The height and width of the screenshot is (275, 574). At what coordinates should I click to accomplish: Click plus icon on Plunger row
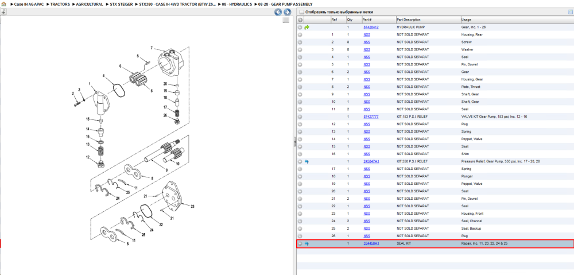tap(300, 176)
